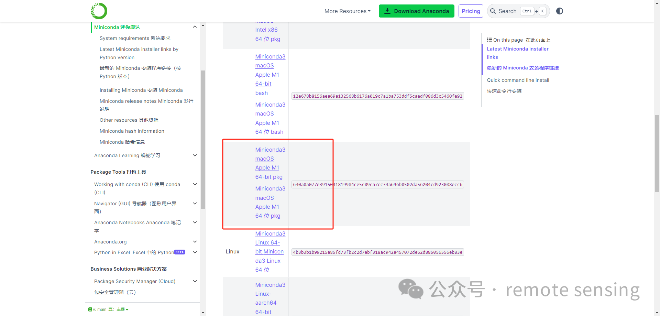Jump to 最新的 Miniconda 安装程序链接 heading
The image size is (660, 316).
[x=522, y=68]
